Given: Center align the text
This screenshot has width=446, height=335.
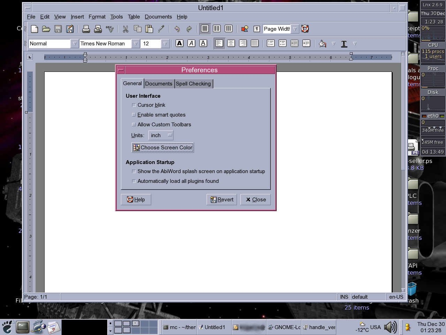Looking at the screenshot, I should tap(231, 43).
